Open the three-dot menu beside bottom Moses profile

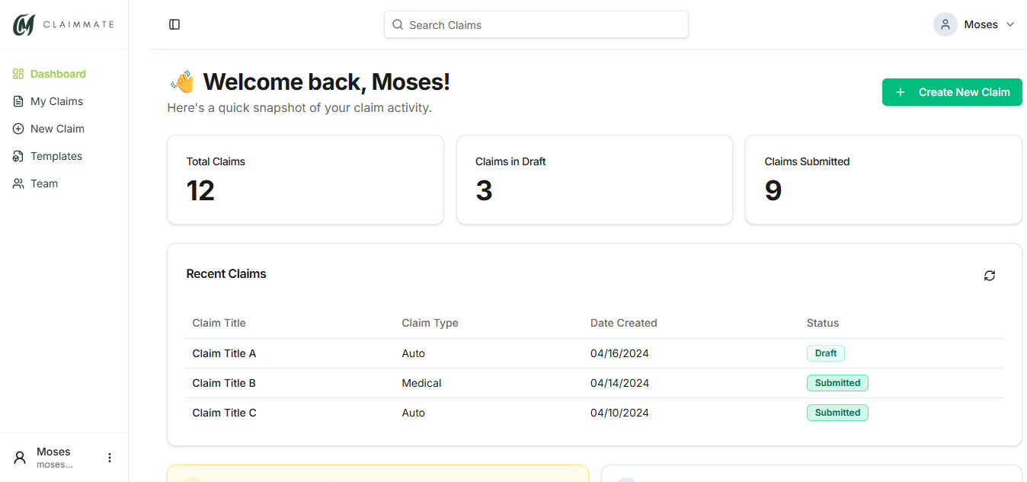(109, 457)
